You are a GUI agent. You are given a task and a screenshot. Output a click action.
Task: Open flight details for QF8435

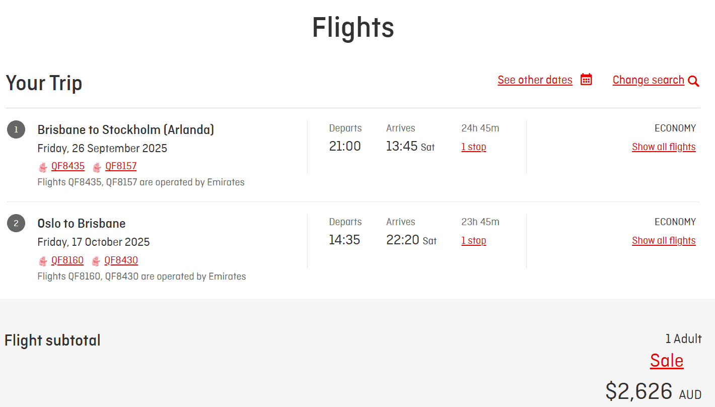pos(68,166)
